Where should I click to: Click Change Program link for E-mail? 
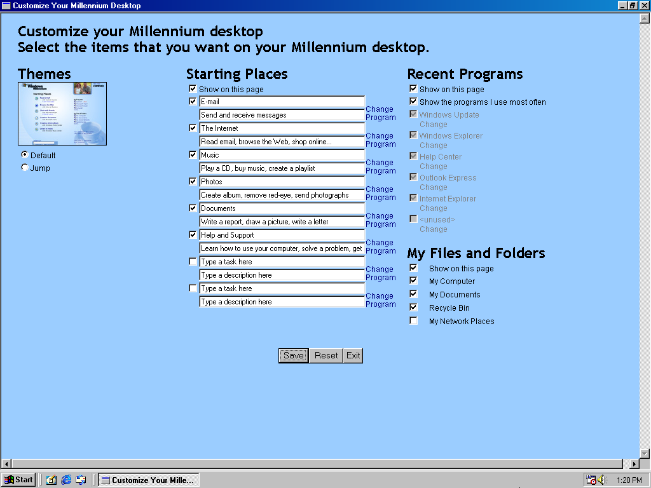tap(381, 113)
